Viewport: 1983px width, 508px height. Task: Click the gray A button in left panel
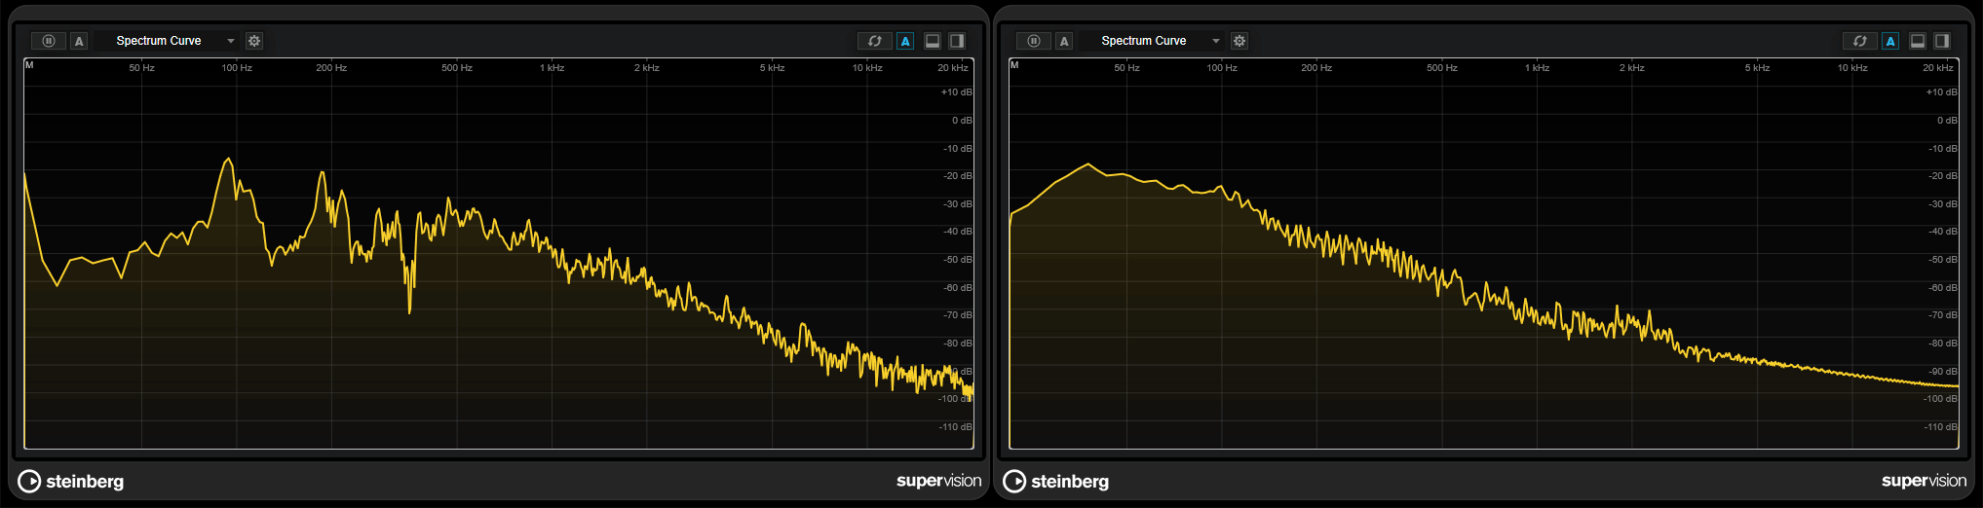(80, 41)
